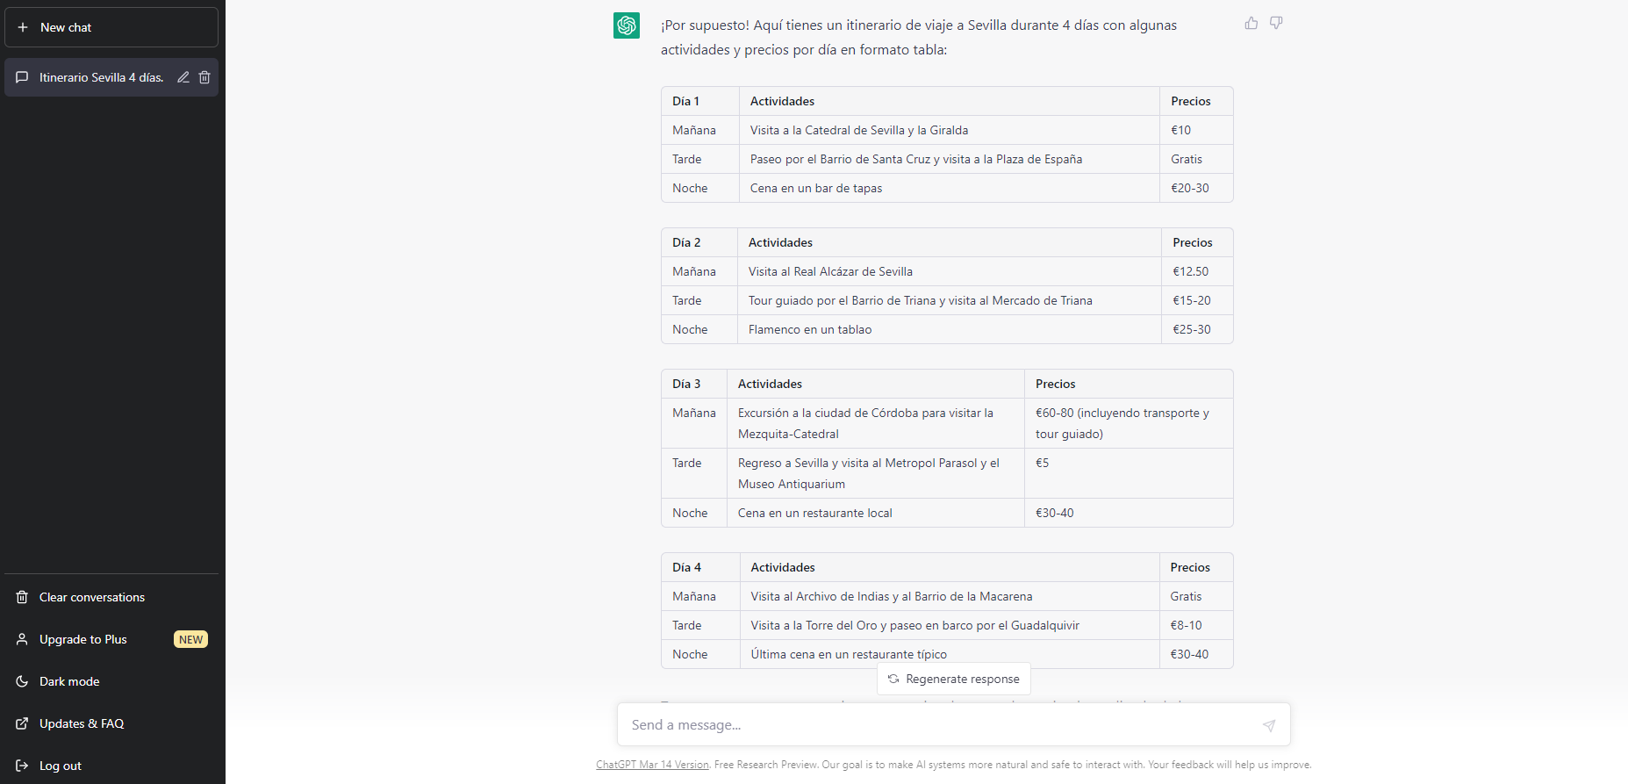Click the person icon beside Upgrade to Plus
Screen dimensions: 1628x784
coord(23,639)
